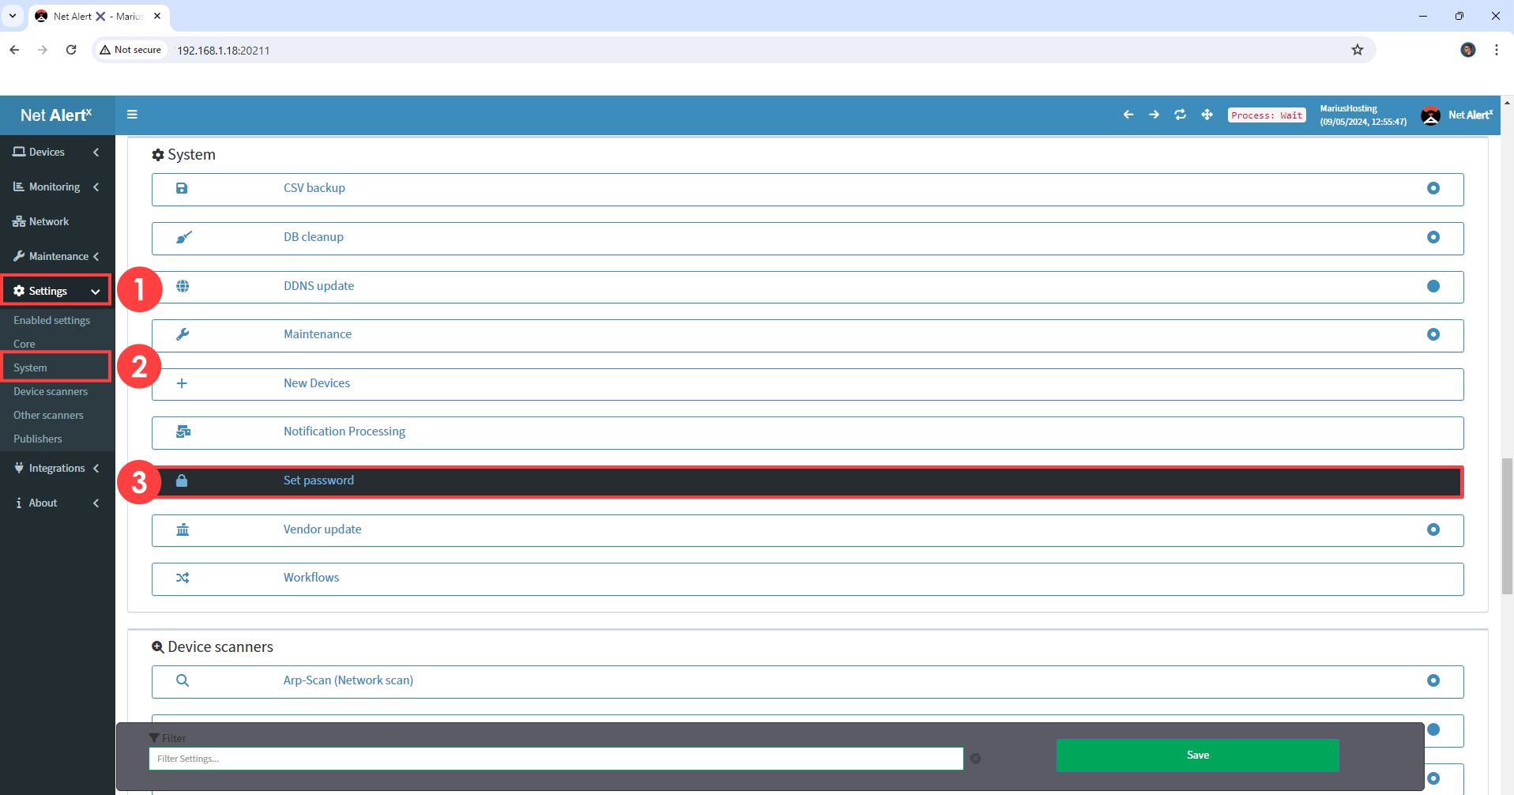The height and width of the screenshot is (795, 1514).
Task: Click the CSV backup save icon
Action: (183, 189)
